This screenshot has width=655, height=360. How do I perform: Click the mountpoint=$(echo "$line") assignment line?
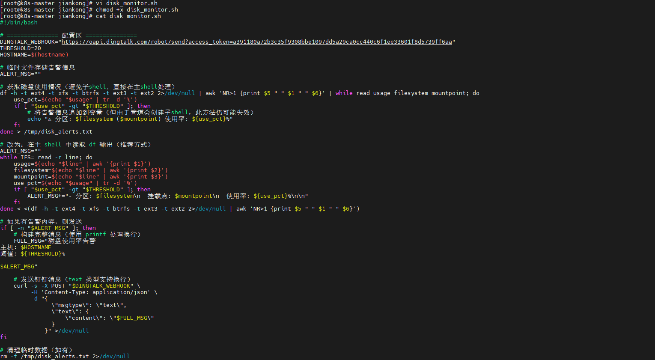90,177
